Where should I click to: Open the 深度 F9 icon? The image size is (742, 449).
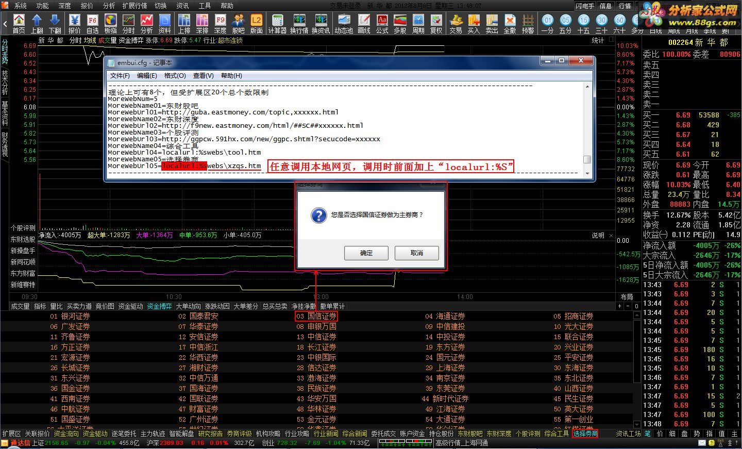[220, 24]
